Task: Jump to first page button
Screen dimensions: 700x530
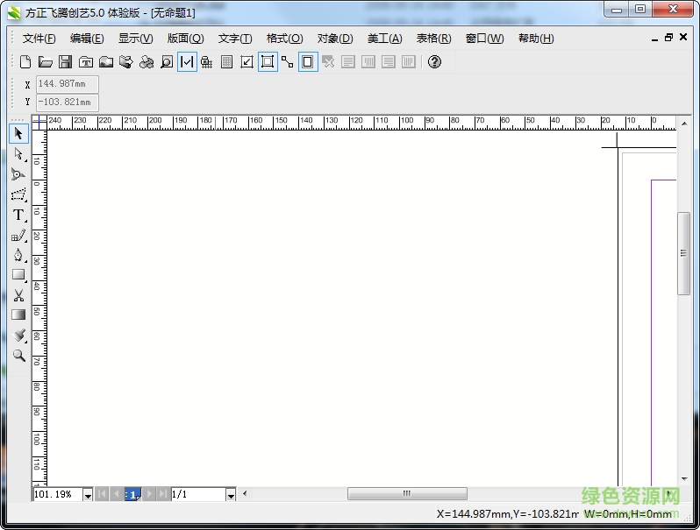Action: pyautogui.click(x=102, y=495)
